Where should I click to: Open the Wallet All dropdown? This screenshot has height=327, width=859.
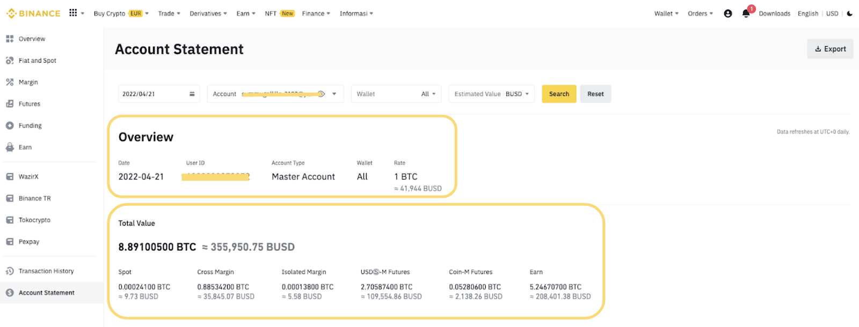(x=428, y=94)
